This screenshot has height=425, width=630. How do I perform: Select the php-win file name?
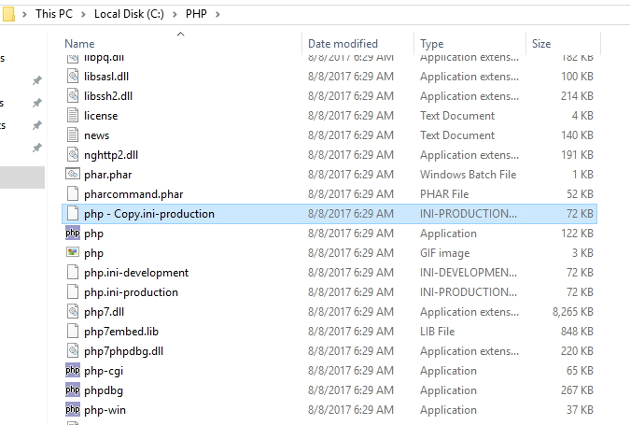pyautogui.click(x=105, y=410)
